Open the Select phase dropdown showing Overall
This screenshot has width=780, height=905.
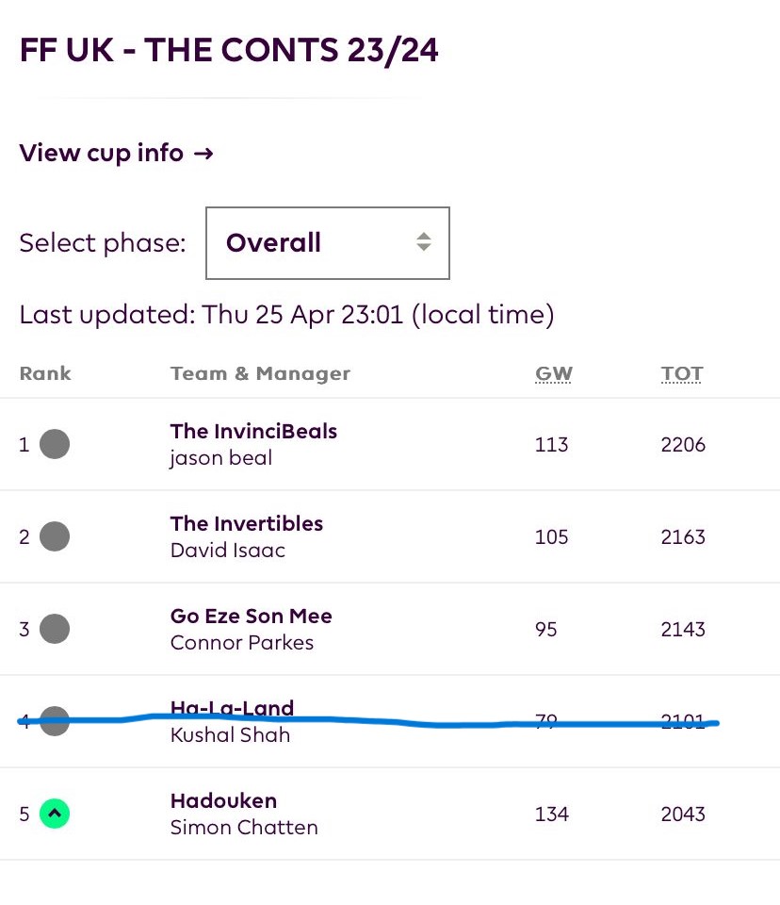click(x=327, y=243)
